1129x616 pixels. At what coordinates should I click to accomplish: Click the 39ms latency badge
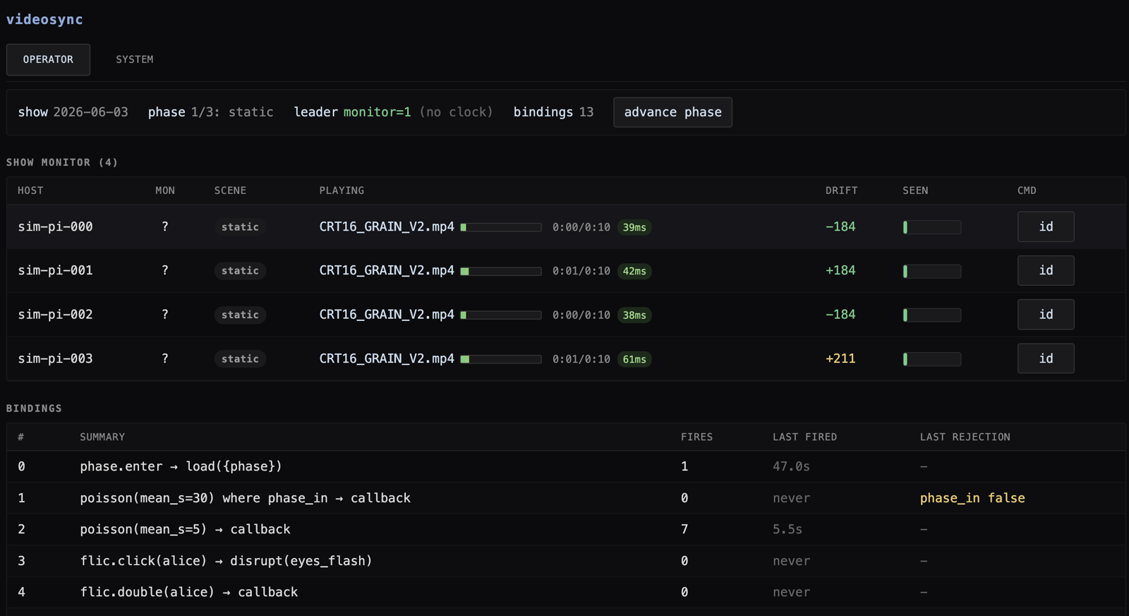coord(634,227)
